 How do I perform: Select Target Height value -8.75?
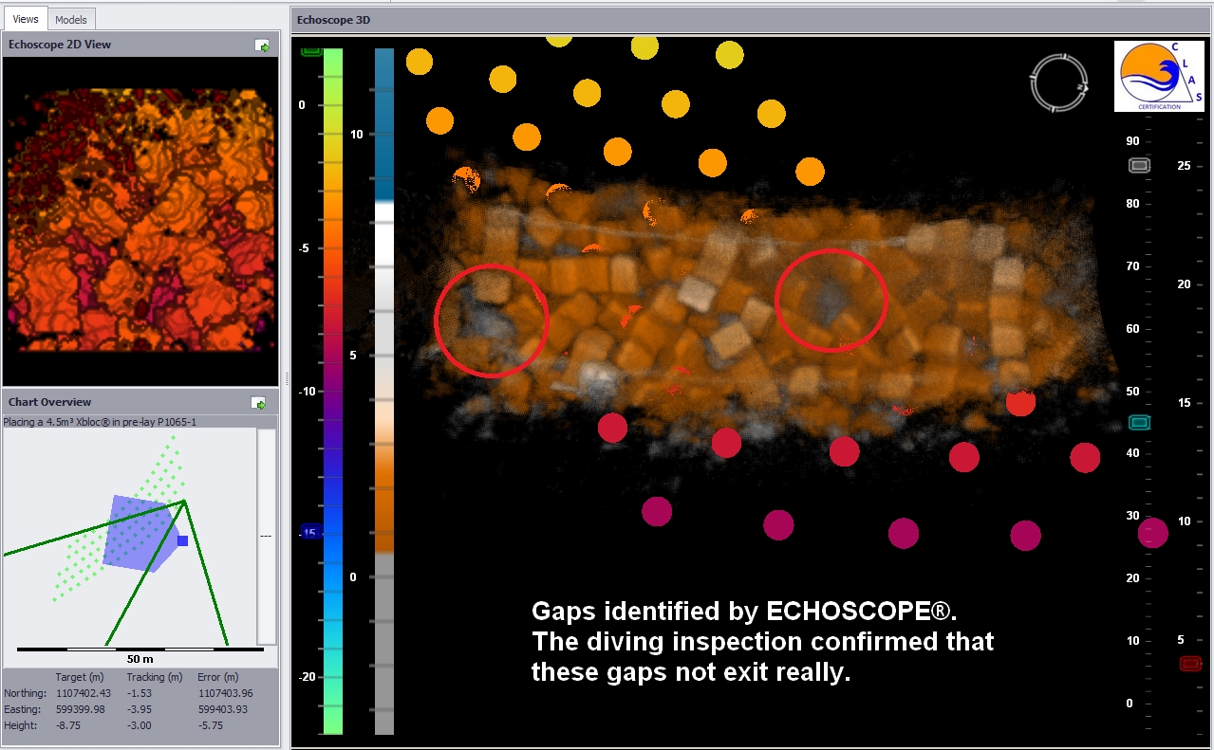pos(67,725)
